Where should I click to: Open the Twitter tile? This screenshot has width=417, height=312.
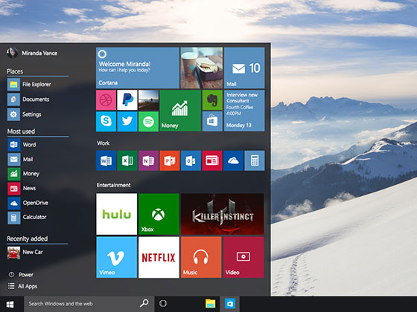tap(127, 122)
